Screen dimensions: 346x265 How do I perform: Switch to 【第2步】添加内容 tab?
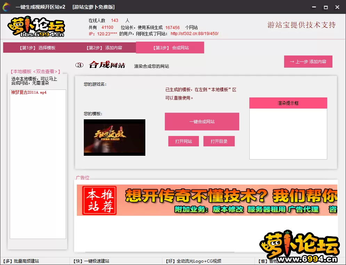click(103, 48)
